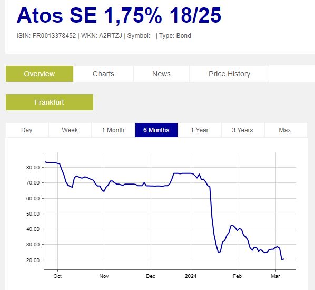Click the Atos SE 1,75% 18/25 title
This screenshot has height=290, width=315.
pos(119,15)
